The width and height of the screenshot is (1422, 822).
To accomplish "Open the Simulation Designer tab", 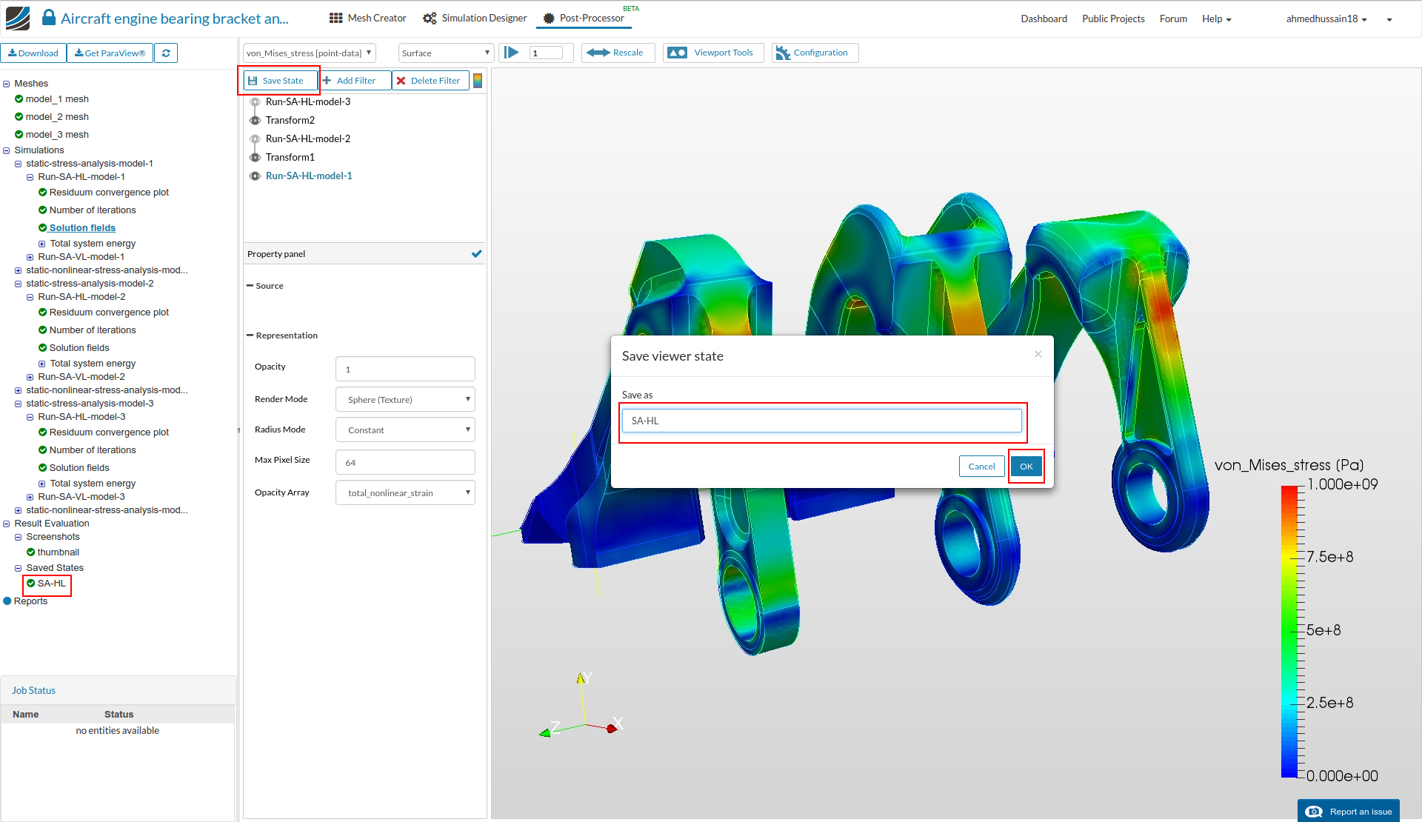I will (475, 19).
